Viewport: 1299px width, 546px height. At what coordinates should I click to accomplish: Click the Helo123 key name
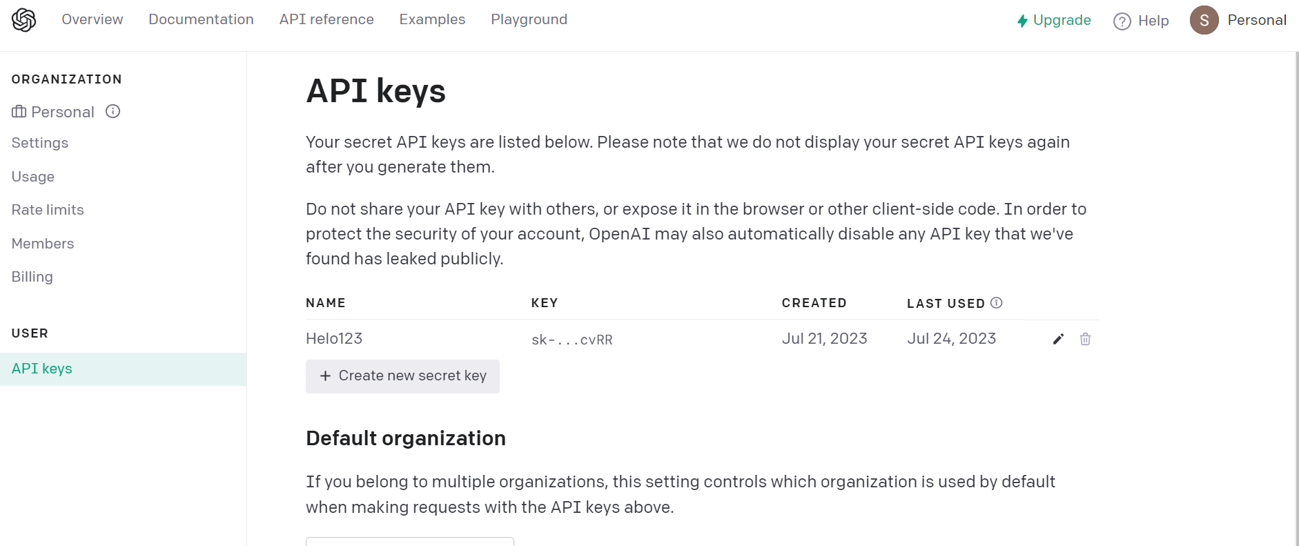tap(334, 338)
